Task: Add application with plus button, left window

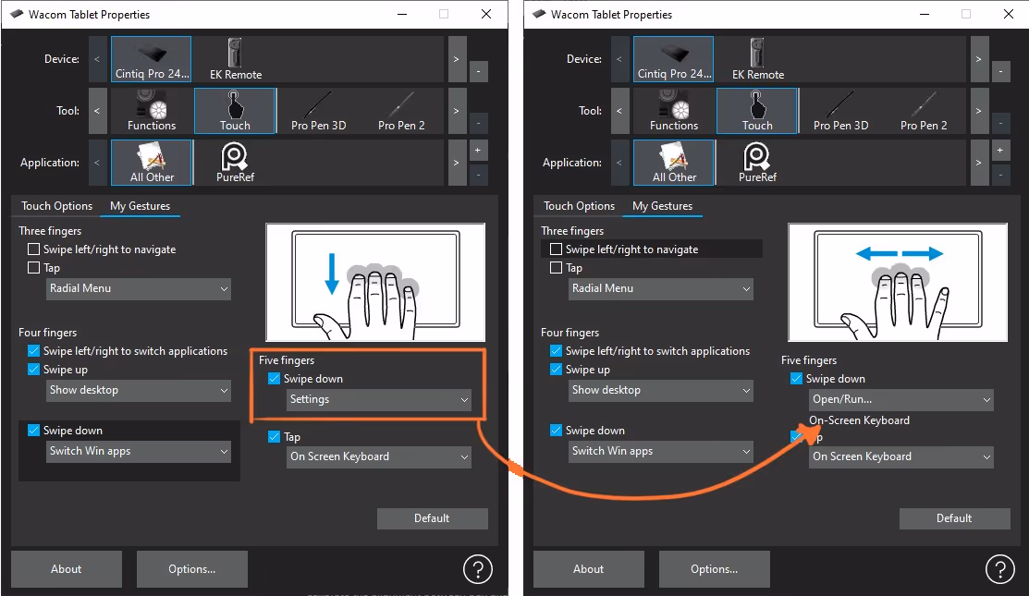Action: [x=478, y=150]
